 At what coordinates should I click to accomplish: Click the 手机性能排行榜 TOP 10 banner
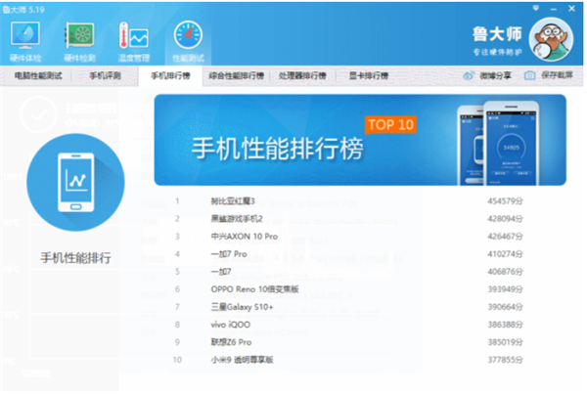click(x=360, y=140)
